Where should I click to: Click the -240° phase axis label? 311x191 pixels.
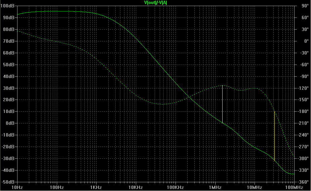pos(303,135)
